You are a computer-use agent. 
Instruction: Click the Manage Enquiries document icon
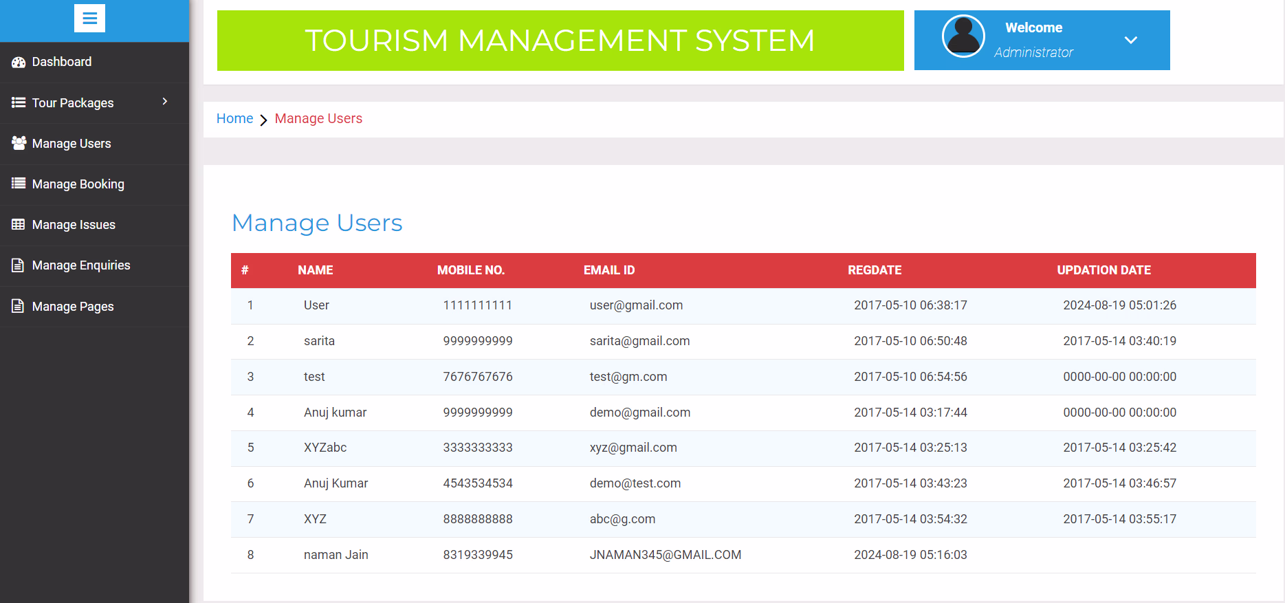pyautogui.click(x=18, y=265)
